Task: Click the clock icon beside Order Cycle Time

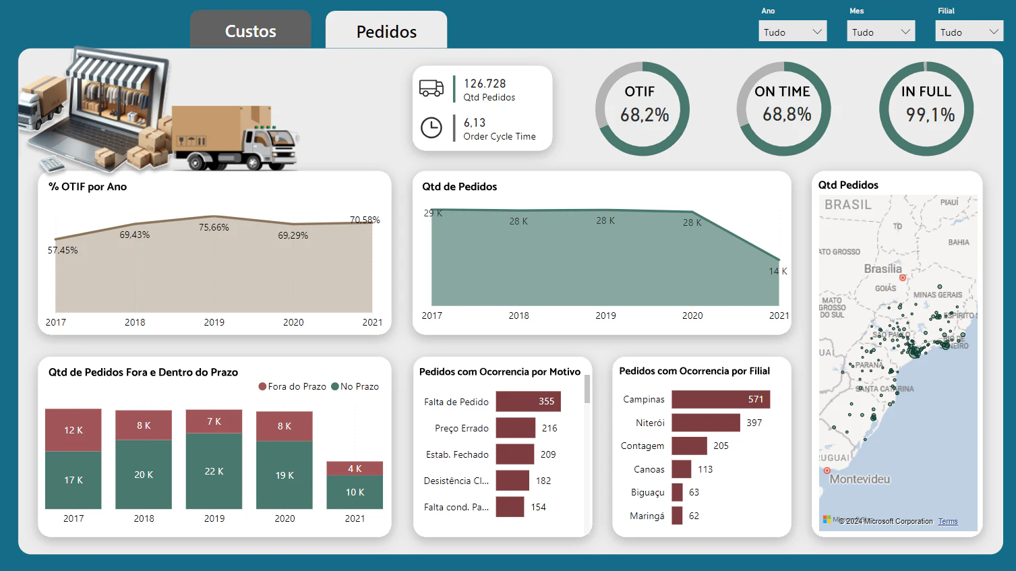Action: (x=431, y=127)
